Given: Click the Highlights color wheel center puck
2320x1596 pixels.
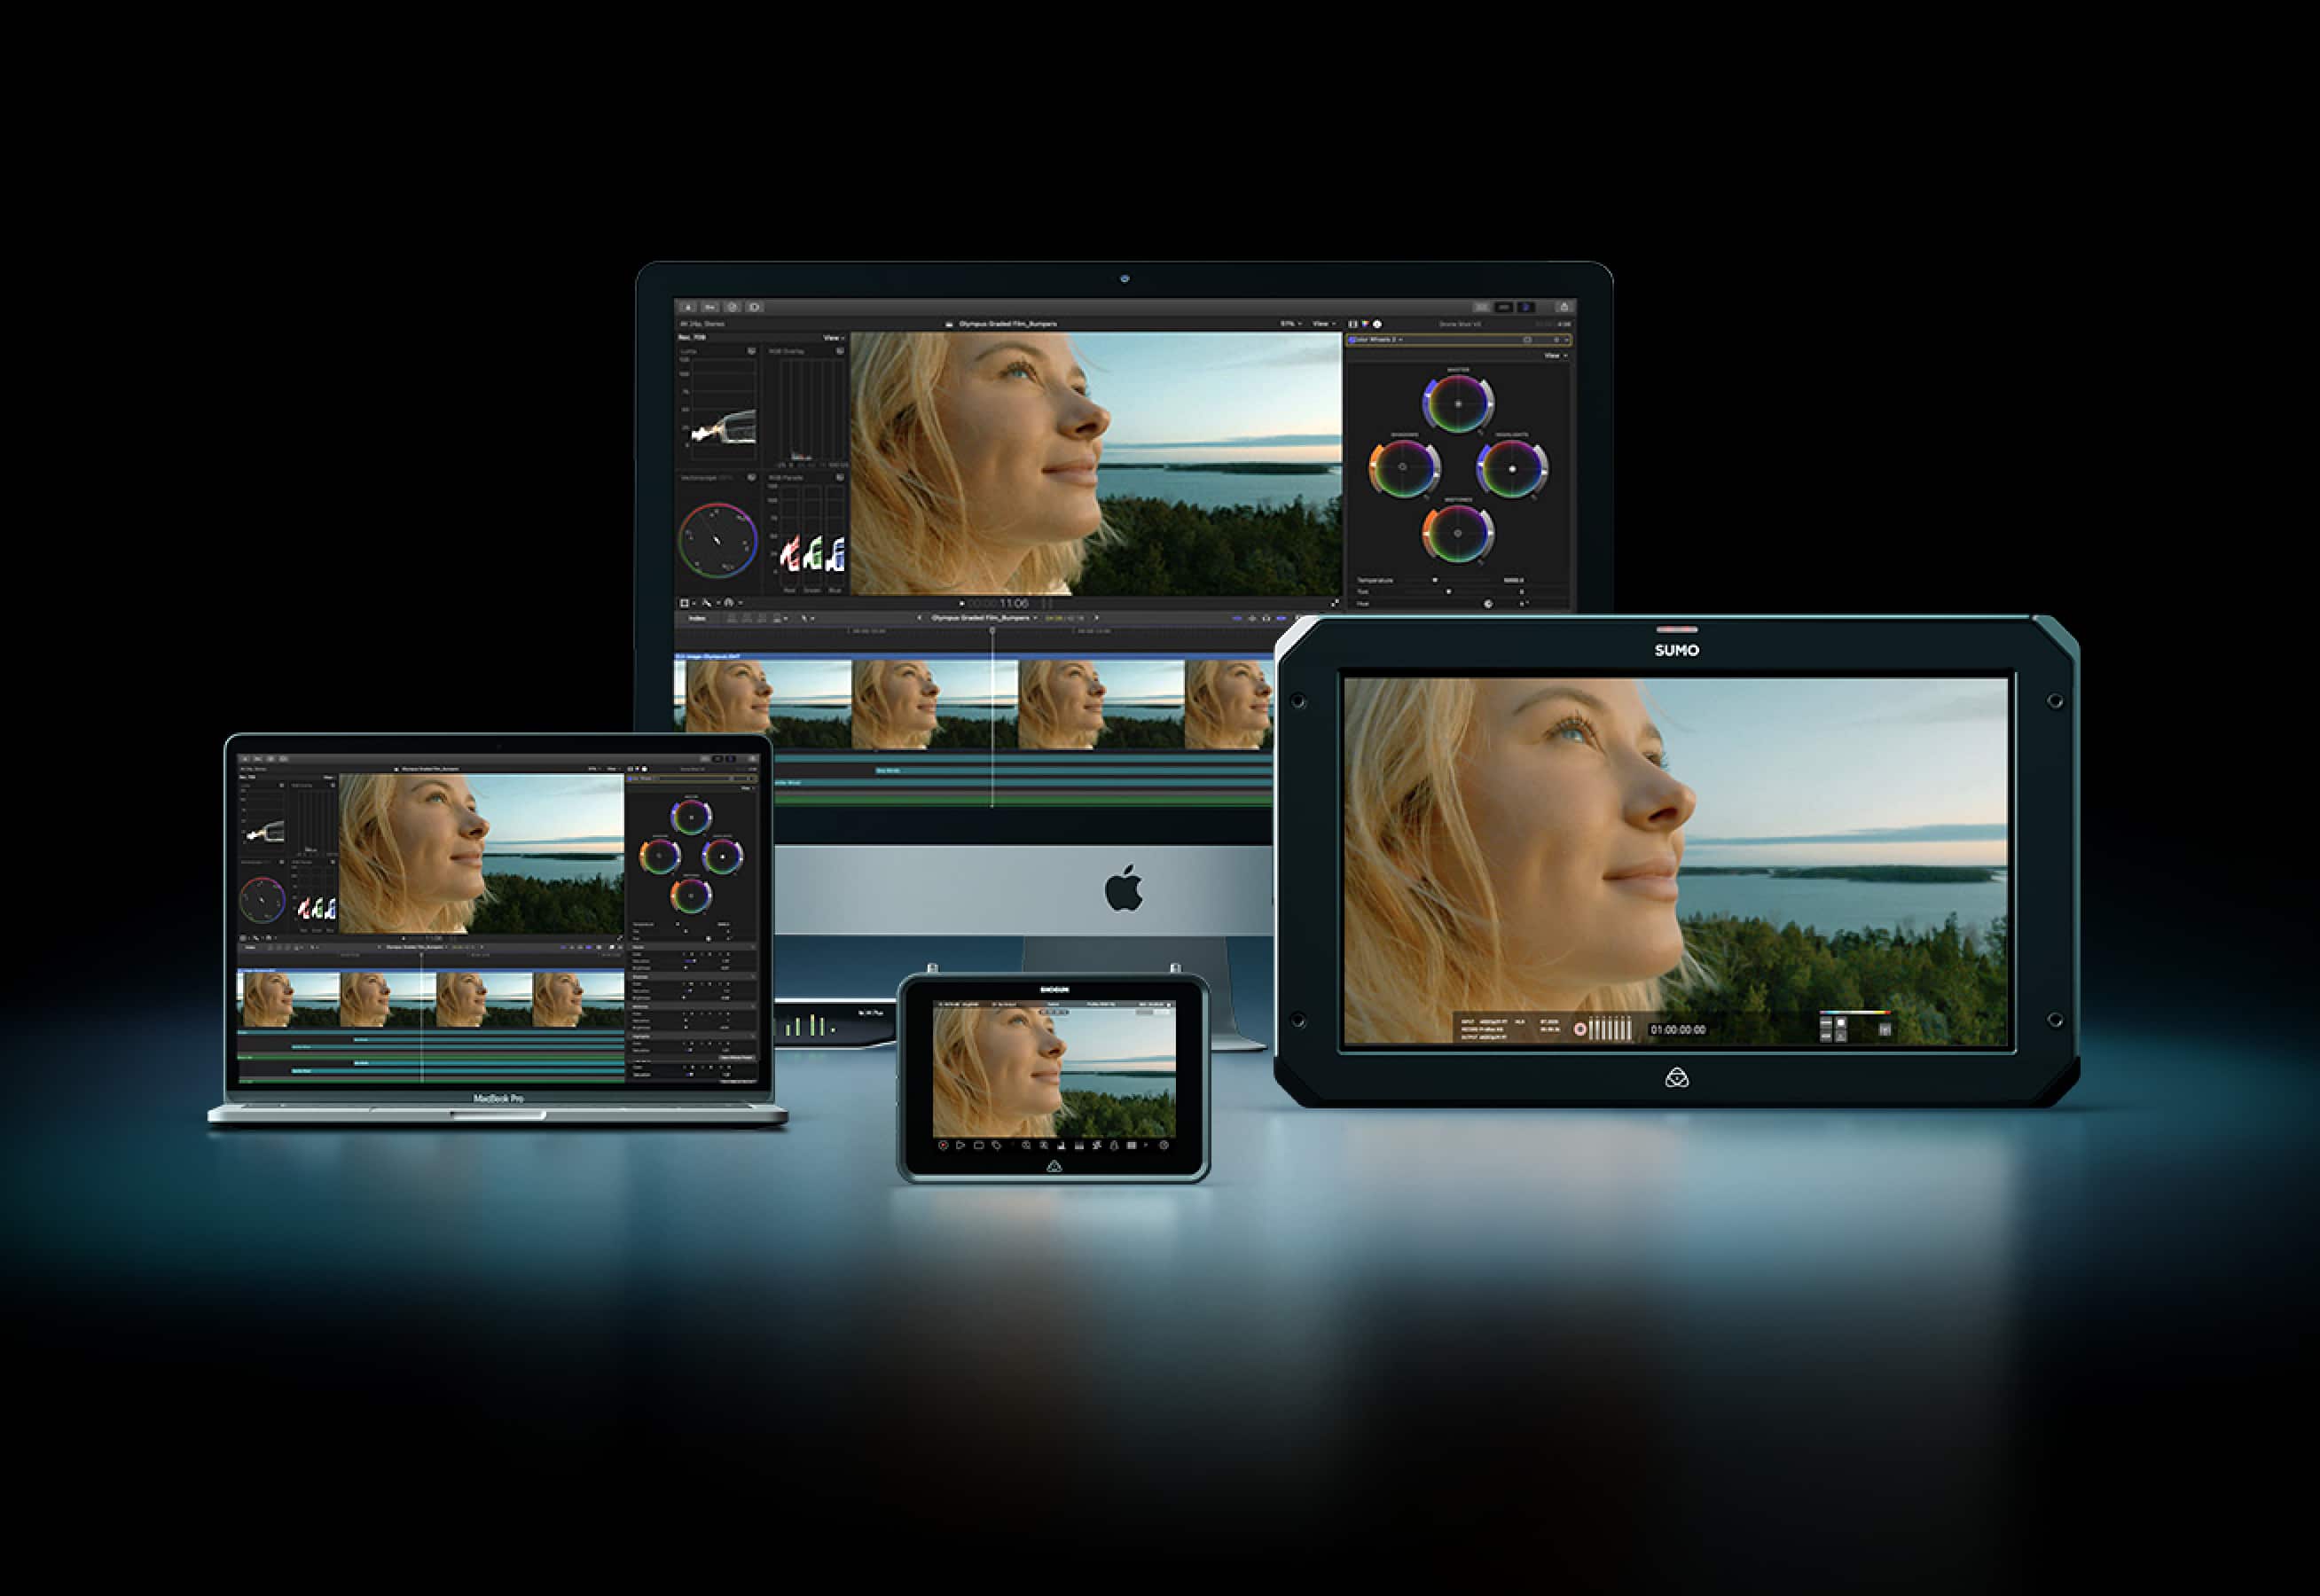Looking at the screenshot, I should pyautogui.click(x=1512, y=468).
